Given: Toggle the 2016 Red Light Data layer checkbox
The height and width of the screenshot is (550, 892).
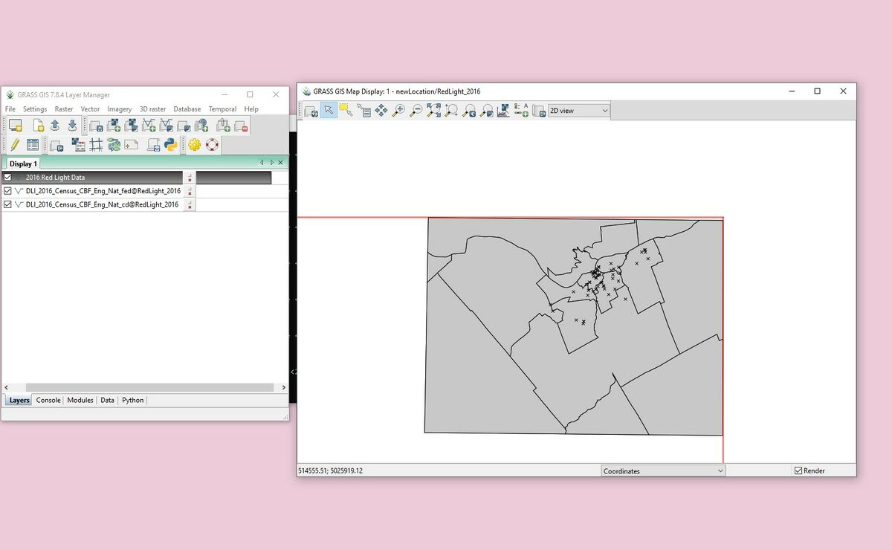Looking at the screenshot, I should click(7, 178).
